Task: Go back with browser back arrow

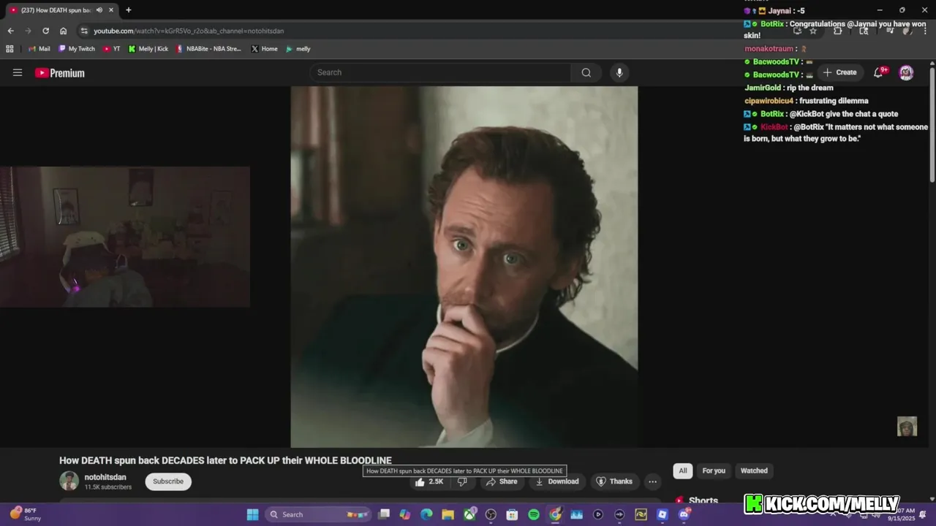Action: pos(10,31)
